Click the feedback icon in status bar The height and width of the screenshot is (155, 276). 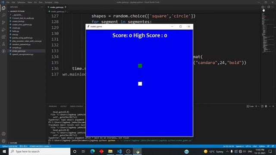[268, 146]
